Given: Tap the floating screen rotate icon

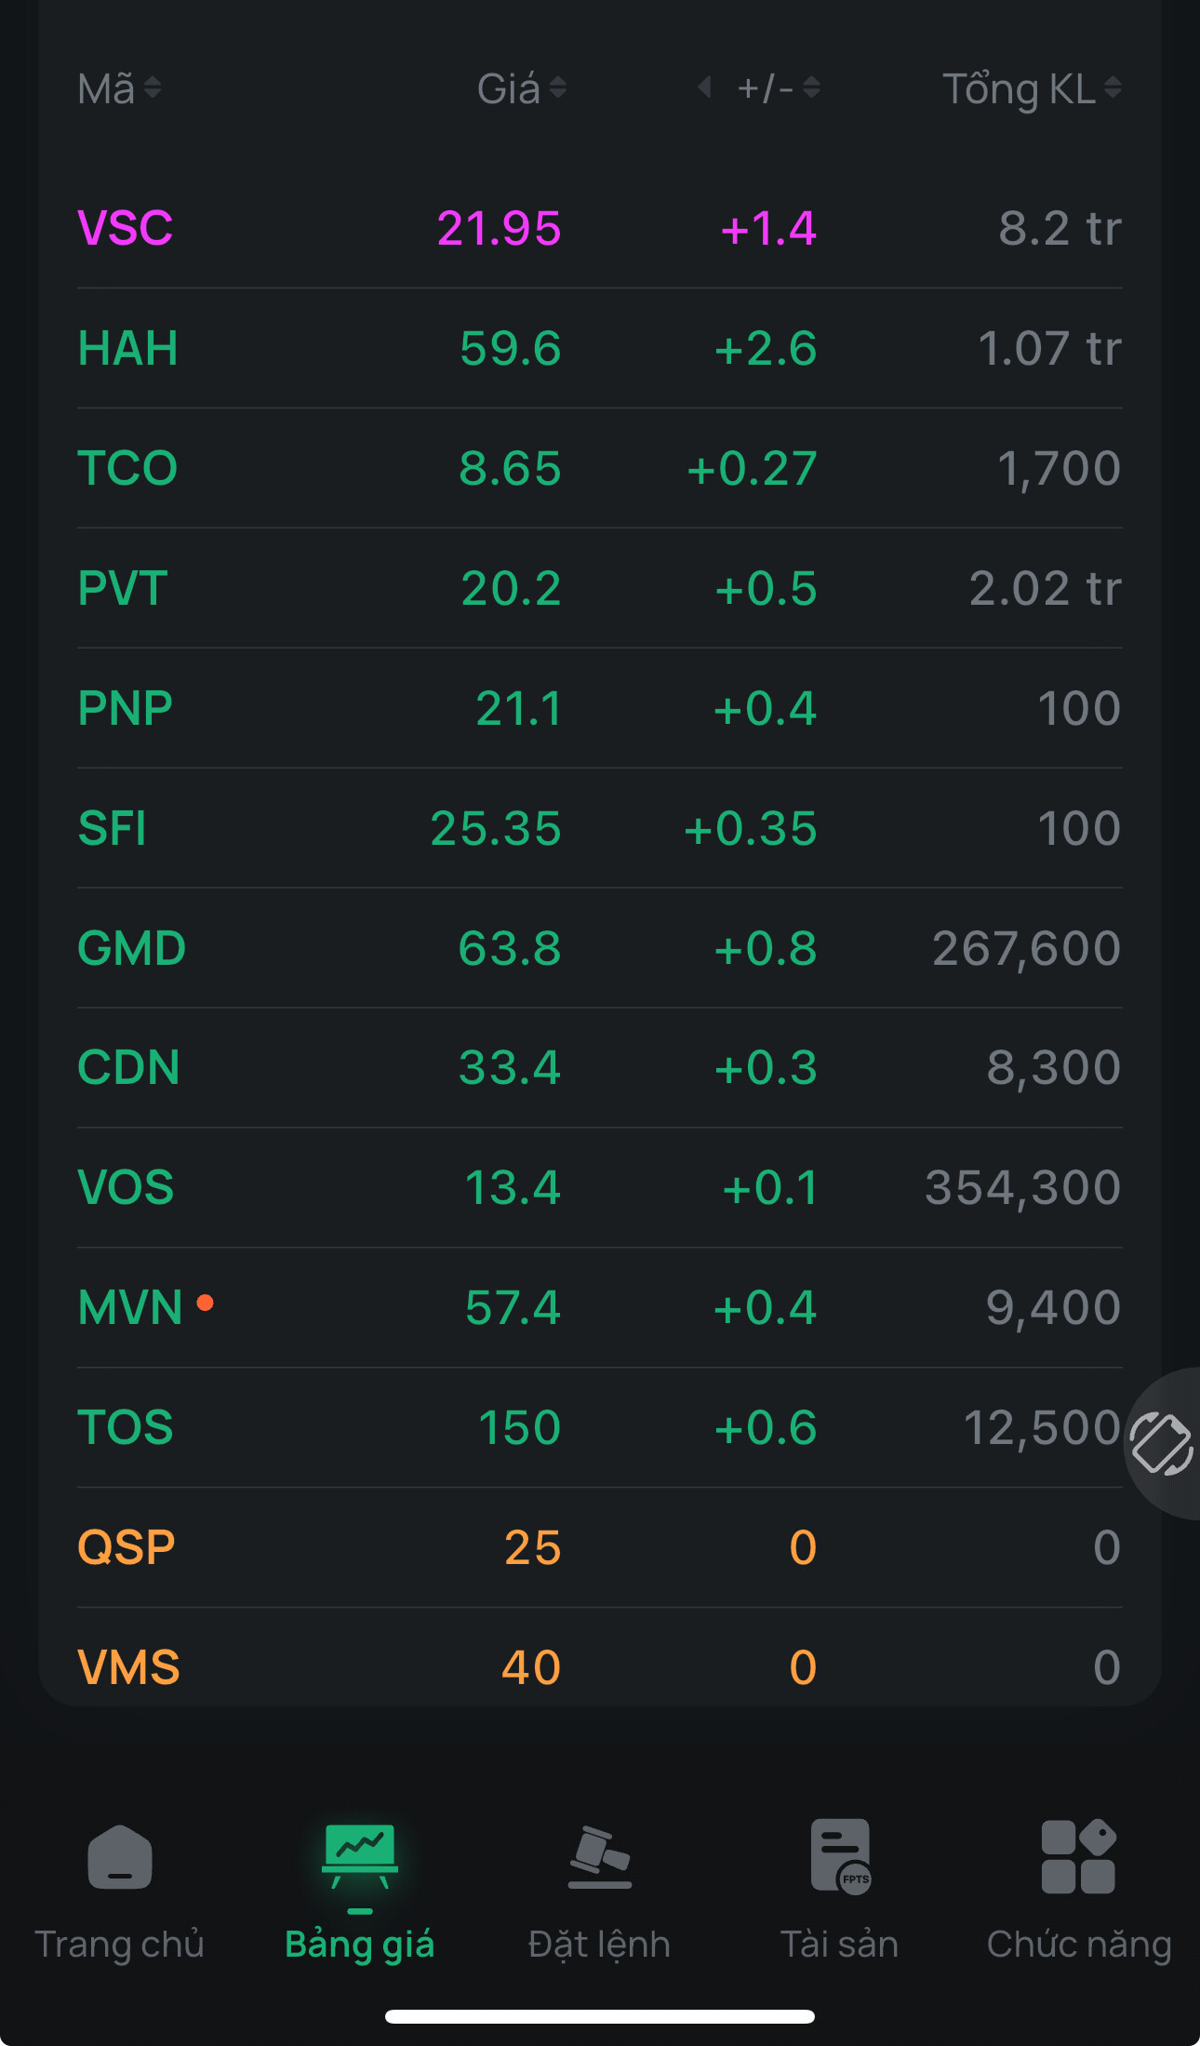Looking at the screenshot, I should click(1161, 1443).
